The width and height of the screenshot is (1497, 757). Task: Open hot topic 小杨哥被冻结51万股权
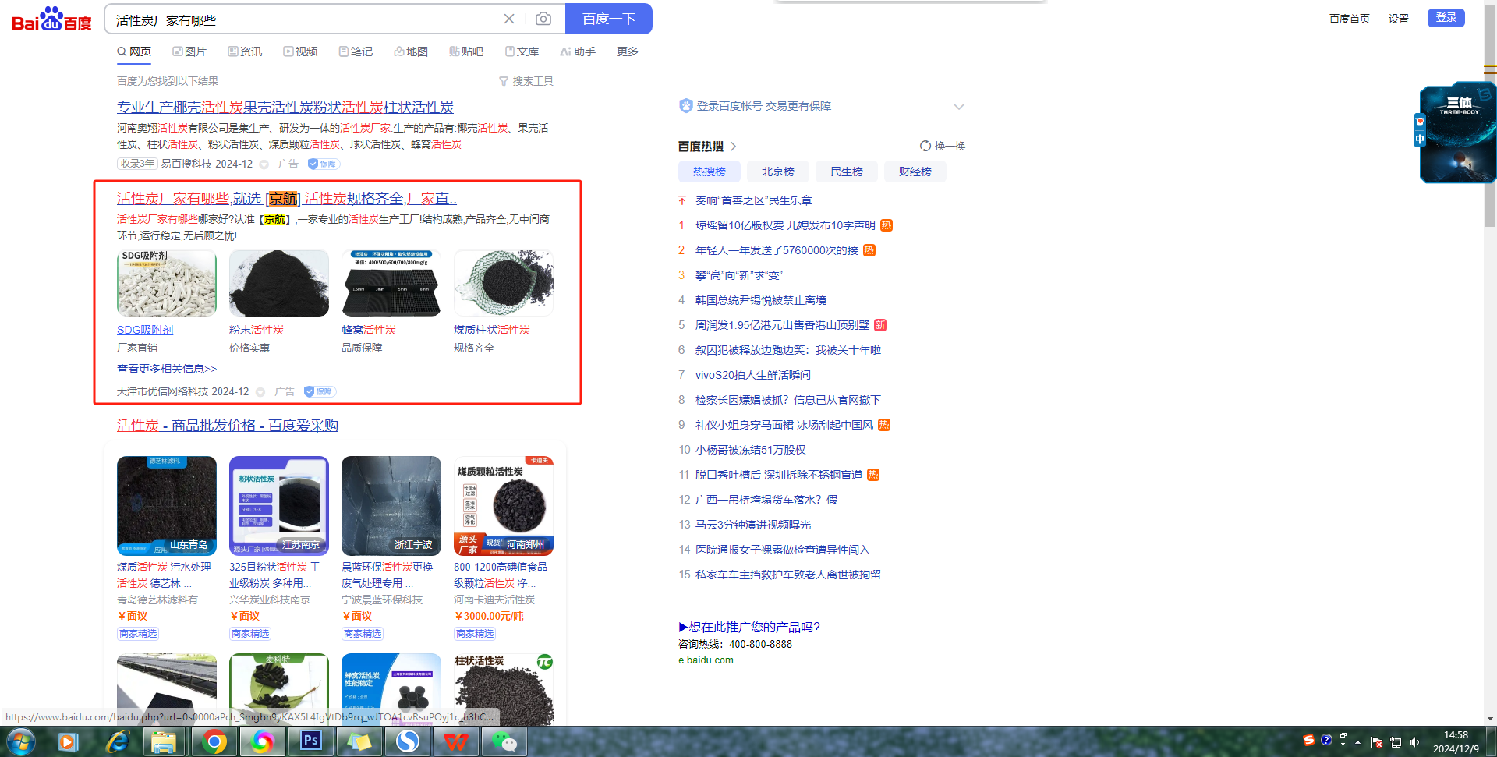click(751, 450)
